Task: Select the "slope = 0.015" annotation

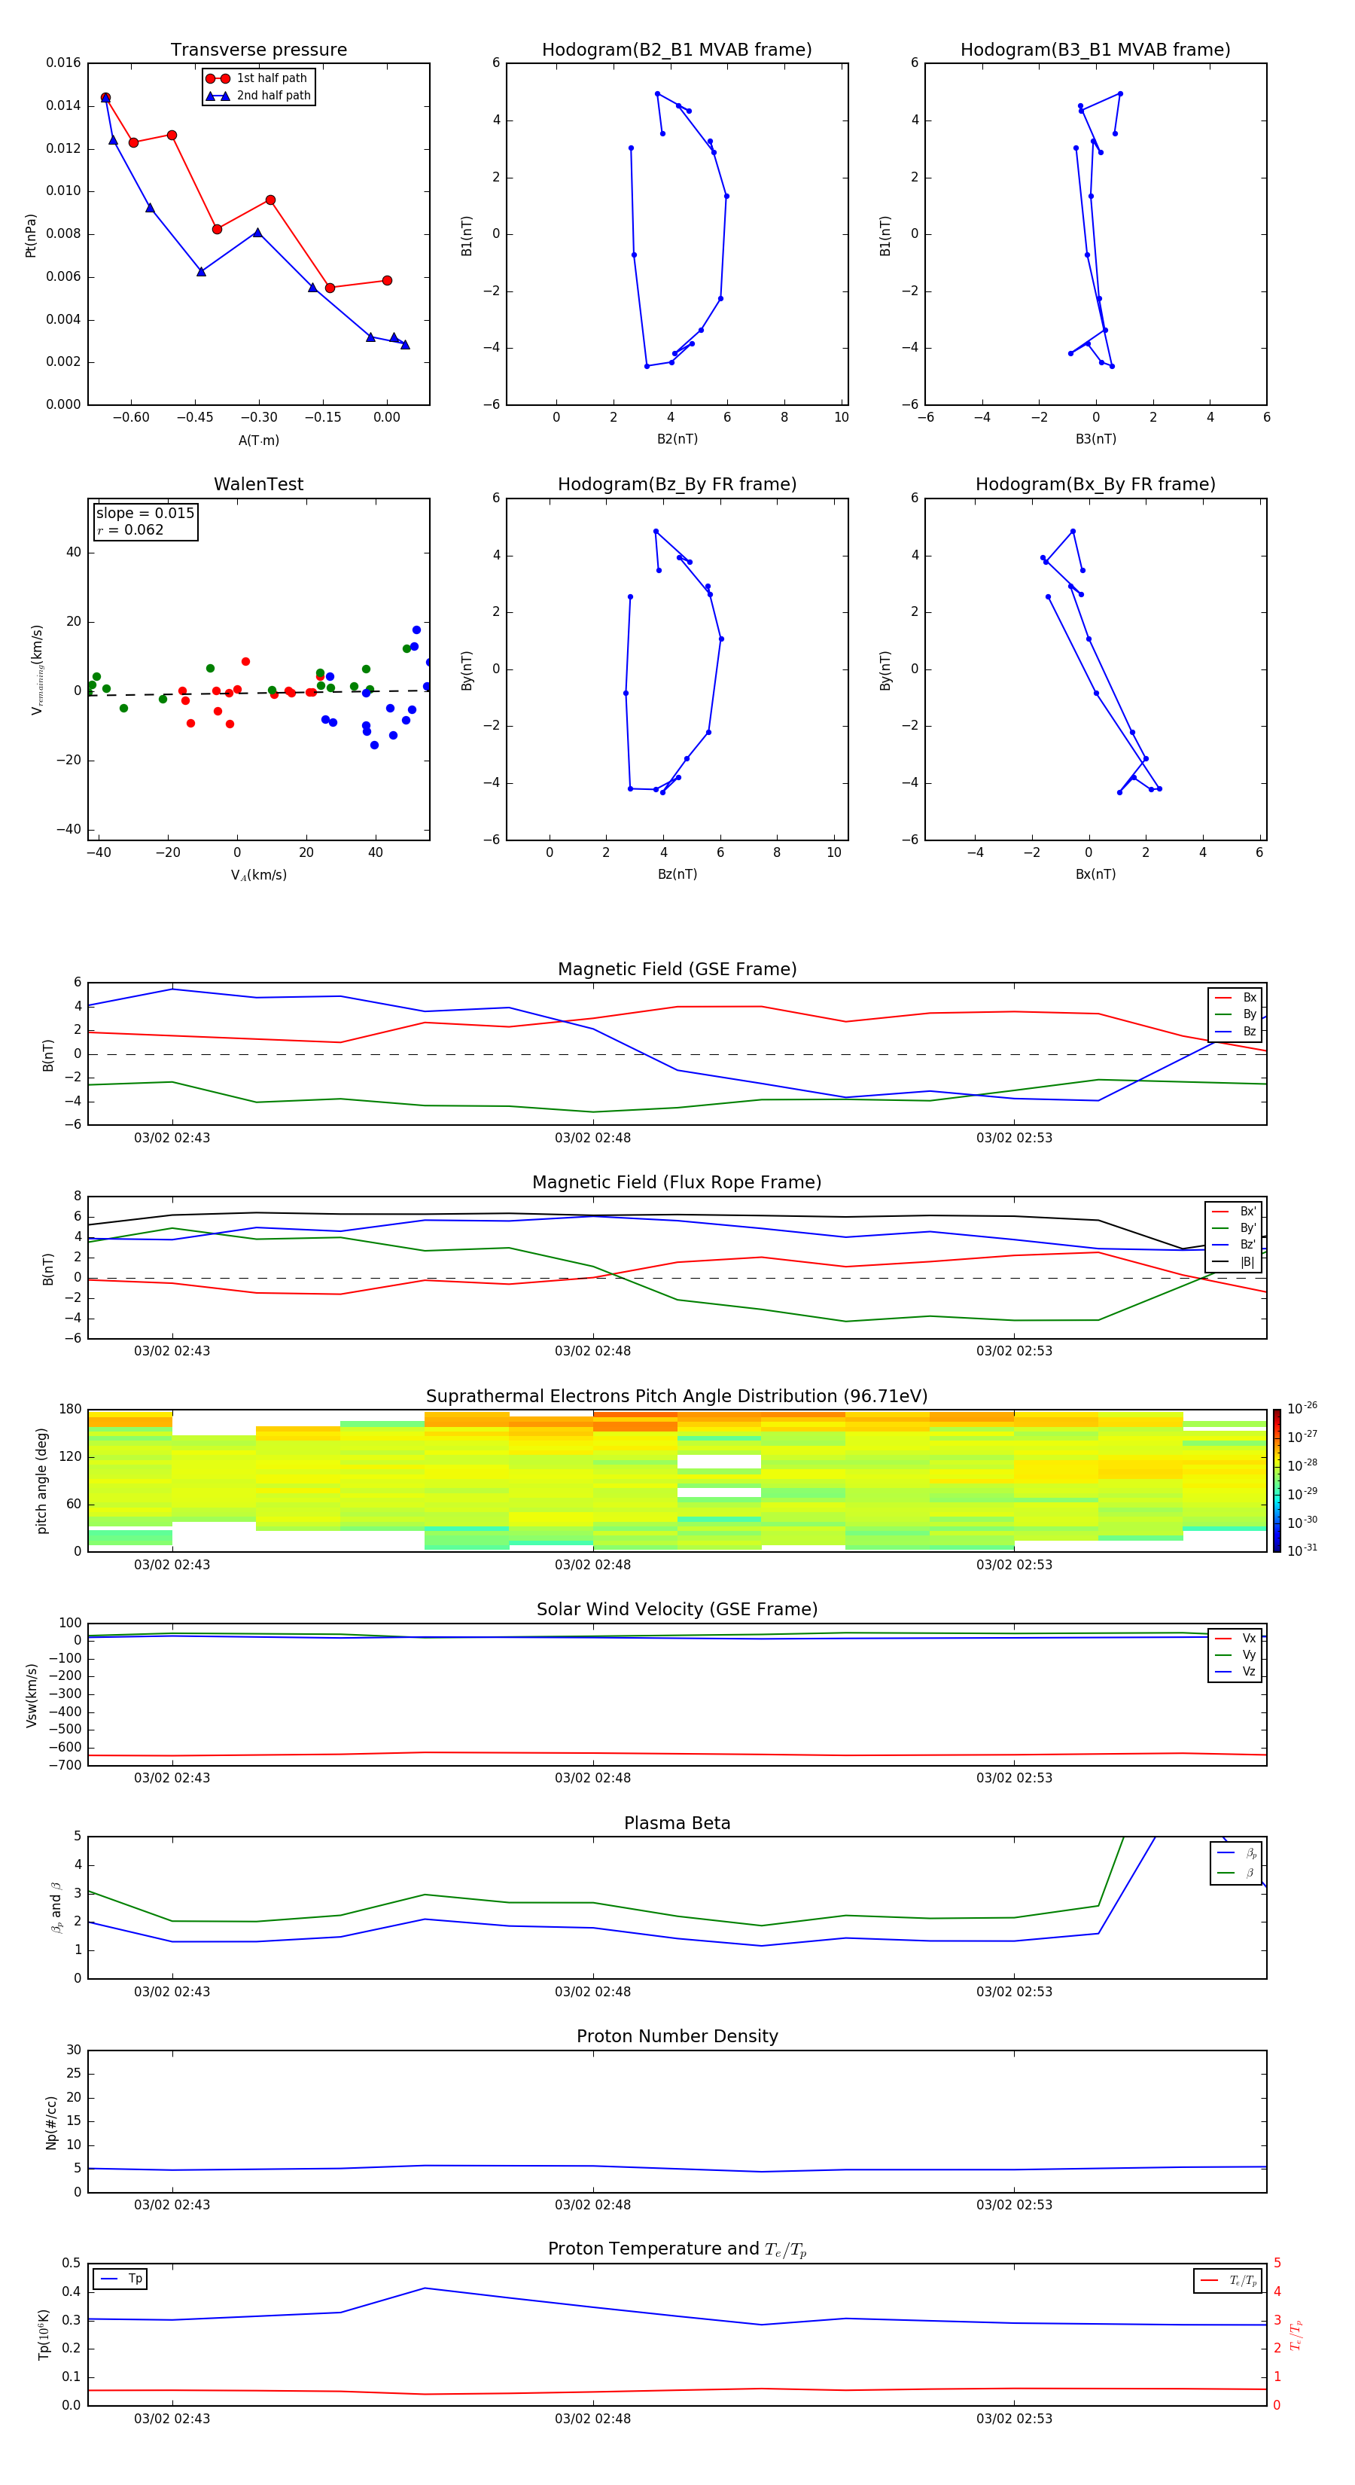Action: point(145,514)
